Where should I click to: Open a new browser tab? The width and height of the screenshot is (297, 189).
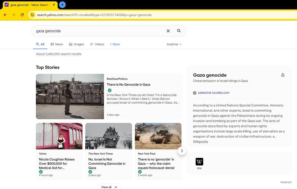coord(62,5)
